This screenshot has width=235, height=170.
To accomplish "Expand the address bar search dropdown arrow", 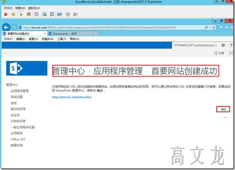I will (x=210, y=27).
